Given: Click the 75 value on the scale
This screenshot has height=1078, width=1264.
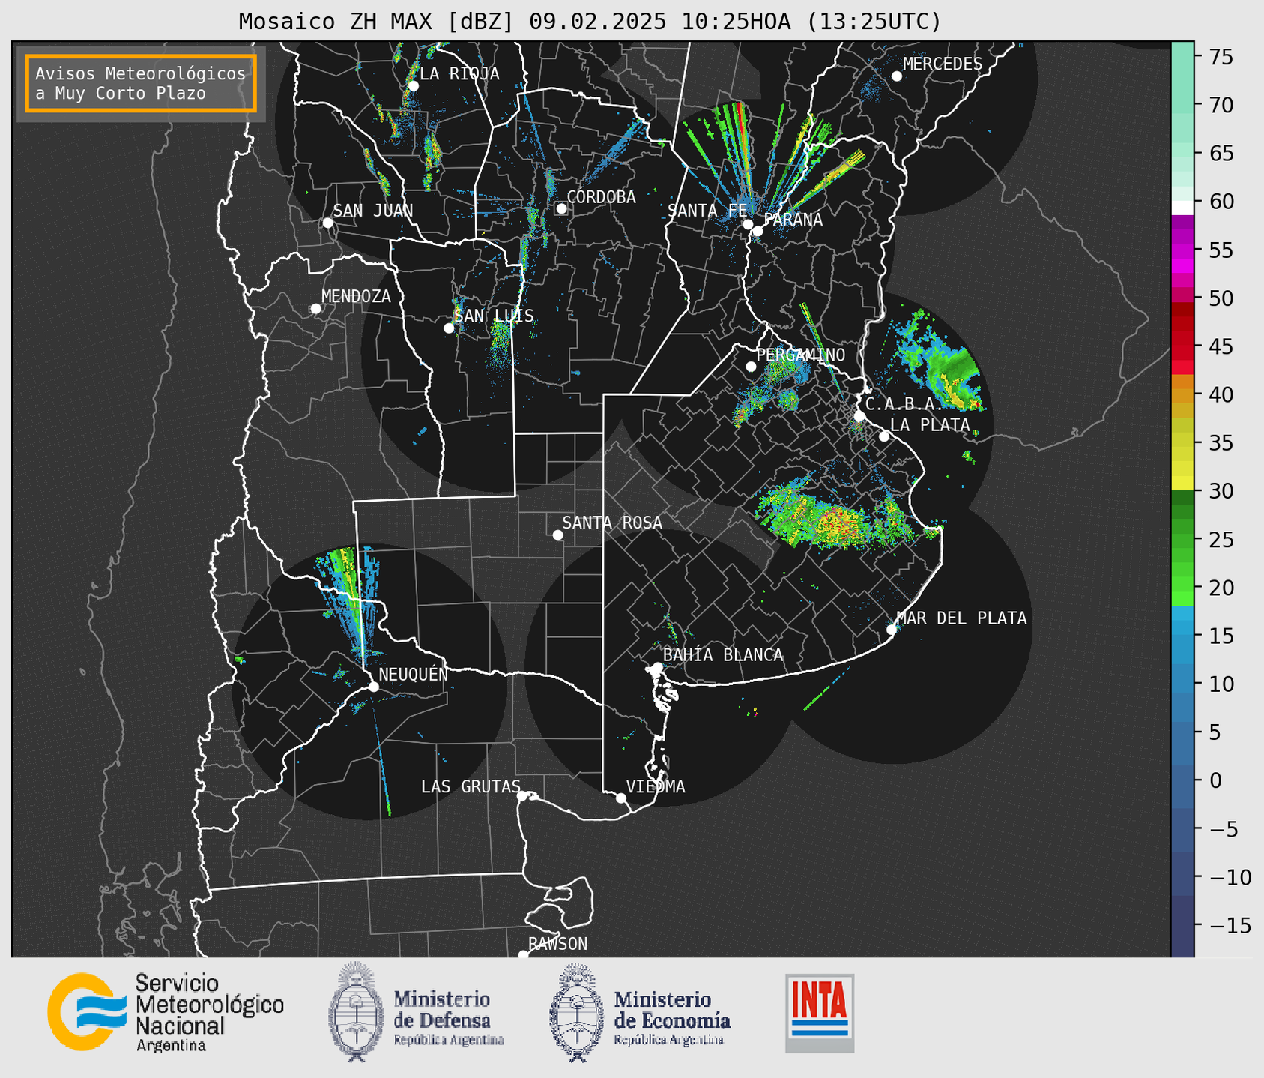Looking at the screenshot, I should click(x=1221, y=57).
